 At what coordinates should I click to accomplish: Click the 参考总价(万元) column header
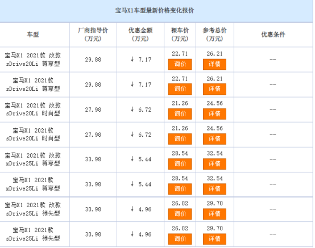[x=214, y=35]
